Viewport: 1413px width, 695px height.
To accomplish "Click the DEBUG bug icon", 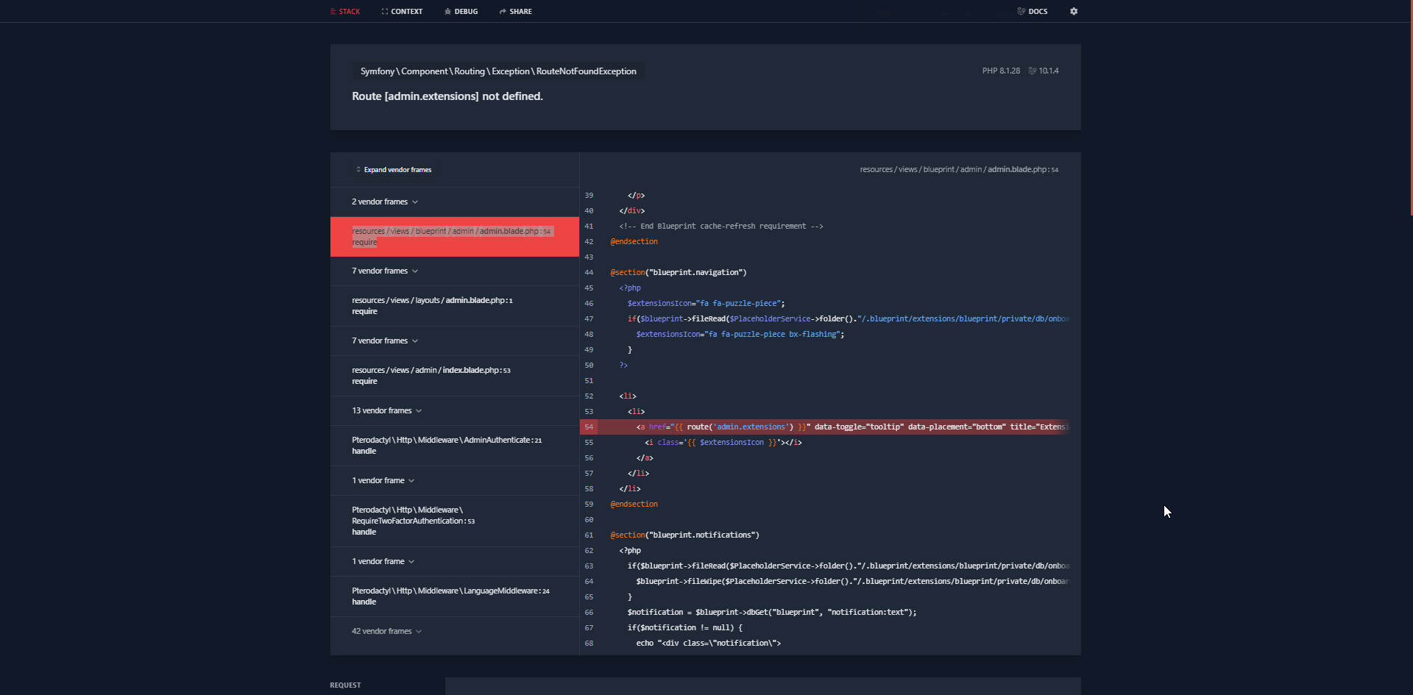I will pos(448,11).
